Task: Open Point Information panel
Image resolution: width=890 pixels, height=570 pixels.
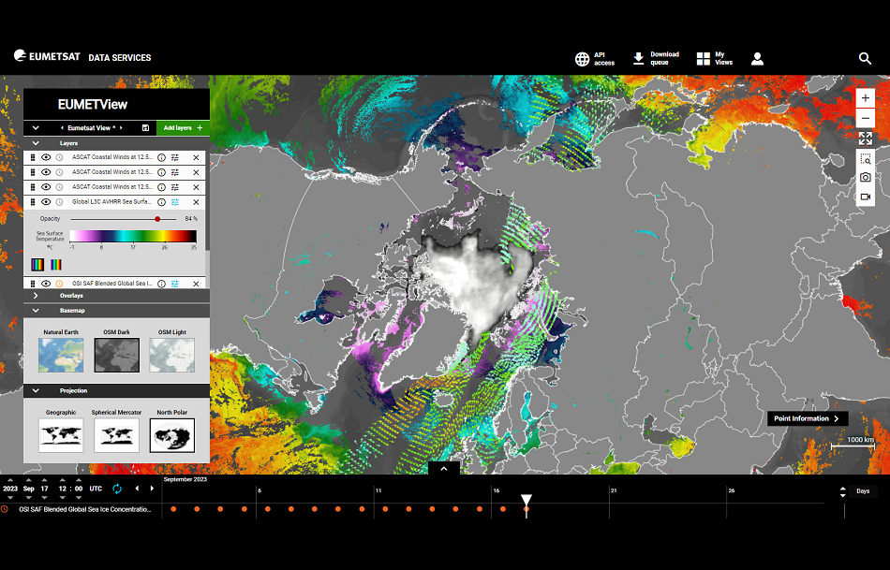Action: 808,418
